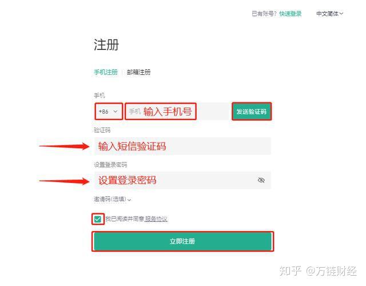Image resolution: width=366 pixels, height=286 pixels.
Task: Expand the 邀请码(选填) invitation code section
Action: (113, 200)
